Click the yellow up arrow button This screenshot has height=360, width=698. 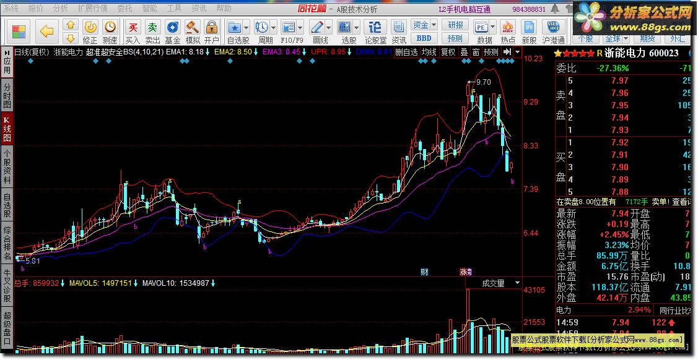point(71,25)
